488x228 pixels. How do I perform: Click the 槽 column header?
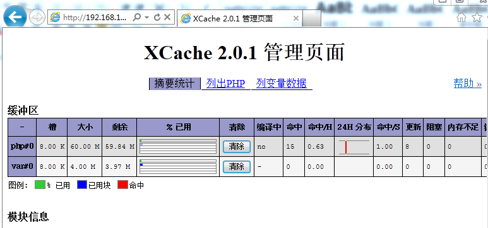tap(52, 127)
